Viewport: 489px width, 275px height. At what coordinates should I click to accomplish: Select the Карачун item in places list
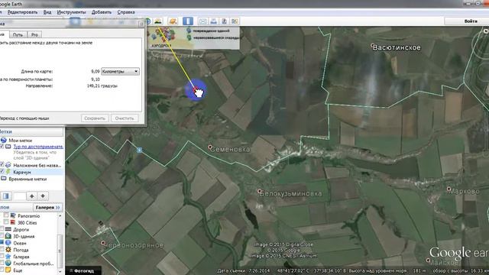pos(22,172)
